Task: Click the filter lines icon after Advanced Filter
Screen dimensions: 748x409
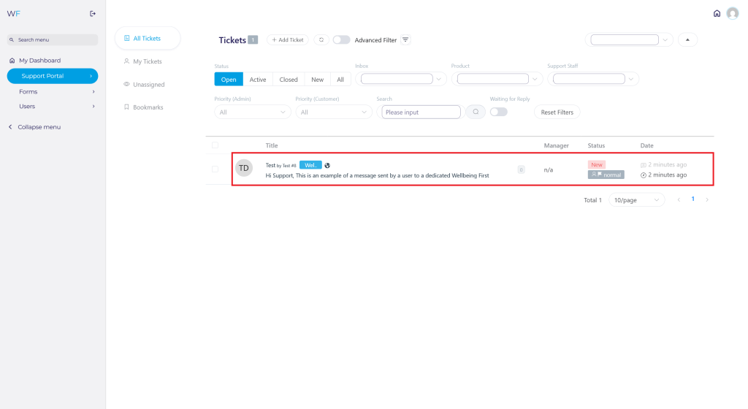Action: click(x=406, y=39)
